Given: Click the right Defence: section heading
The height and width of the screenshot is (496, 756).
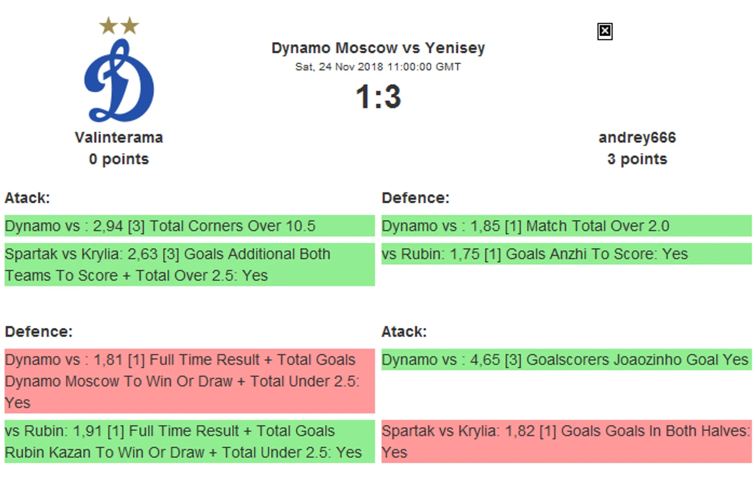Looking at the screenshot, I should click(415, 198).
